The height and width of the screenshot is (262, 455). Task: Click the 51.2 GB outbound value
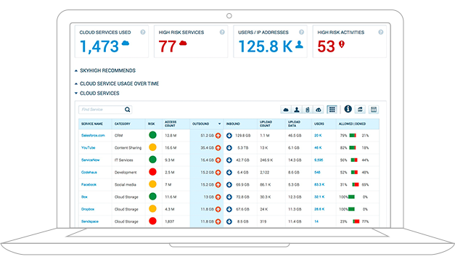tap(208, 136)
